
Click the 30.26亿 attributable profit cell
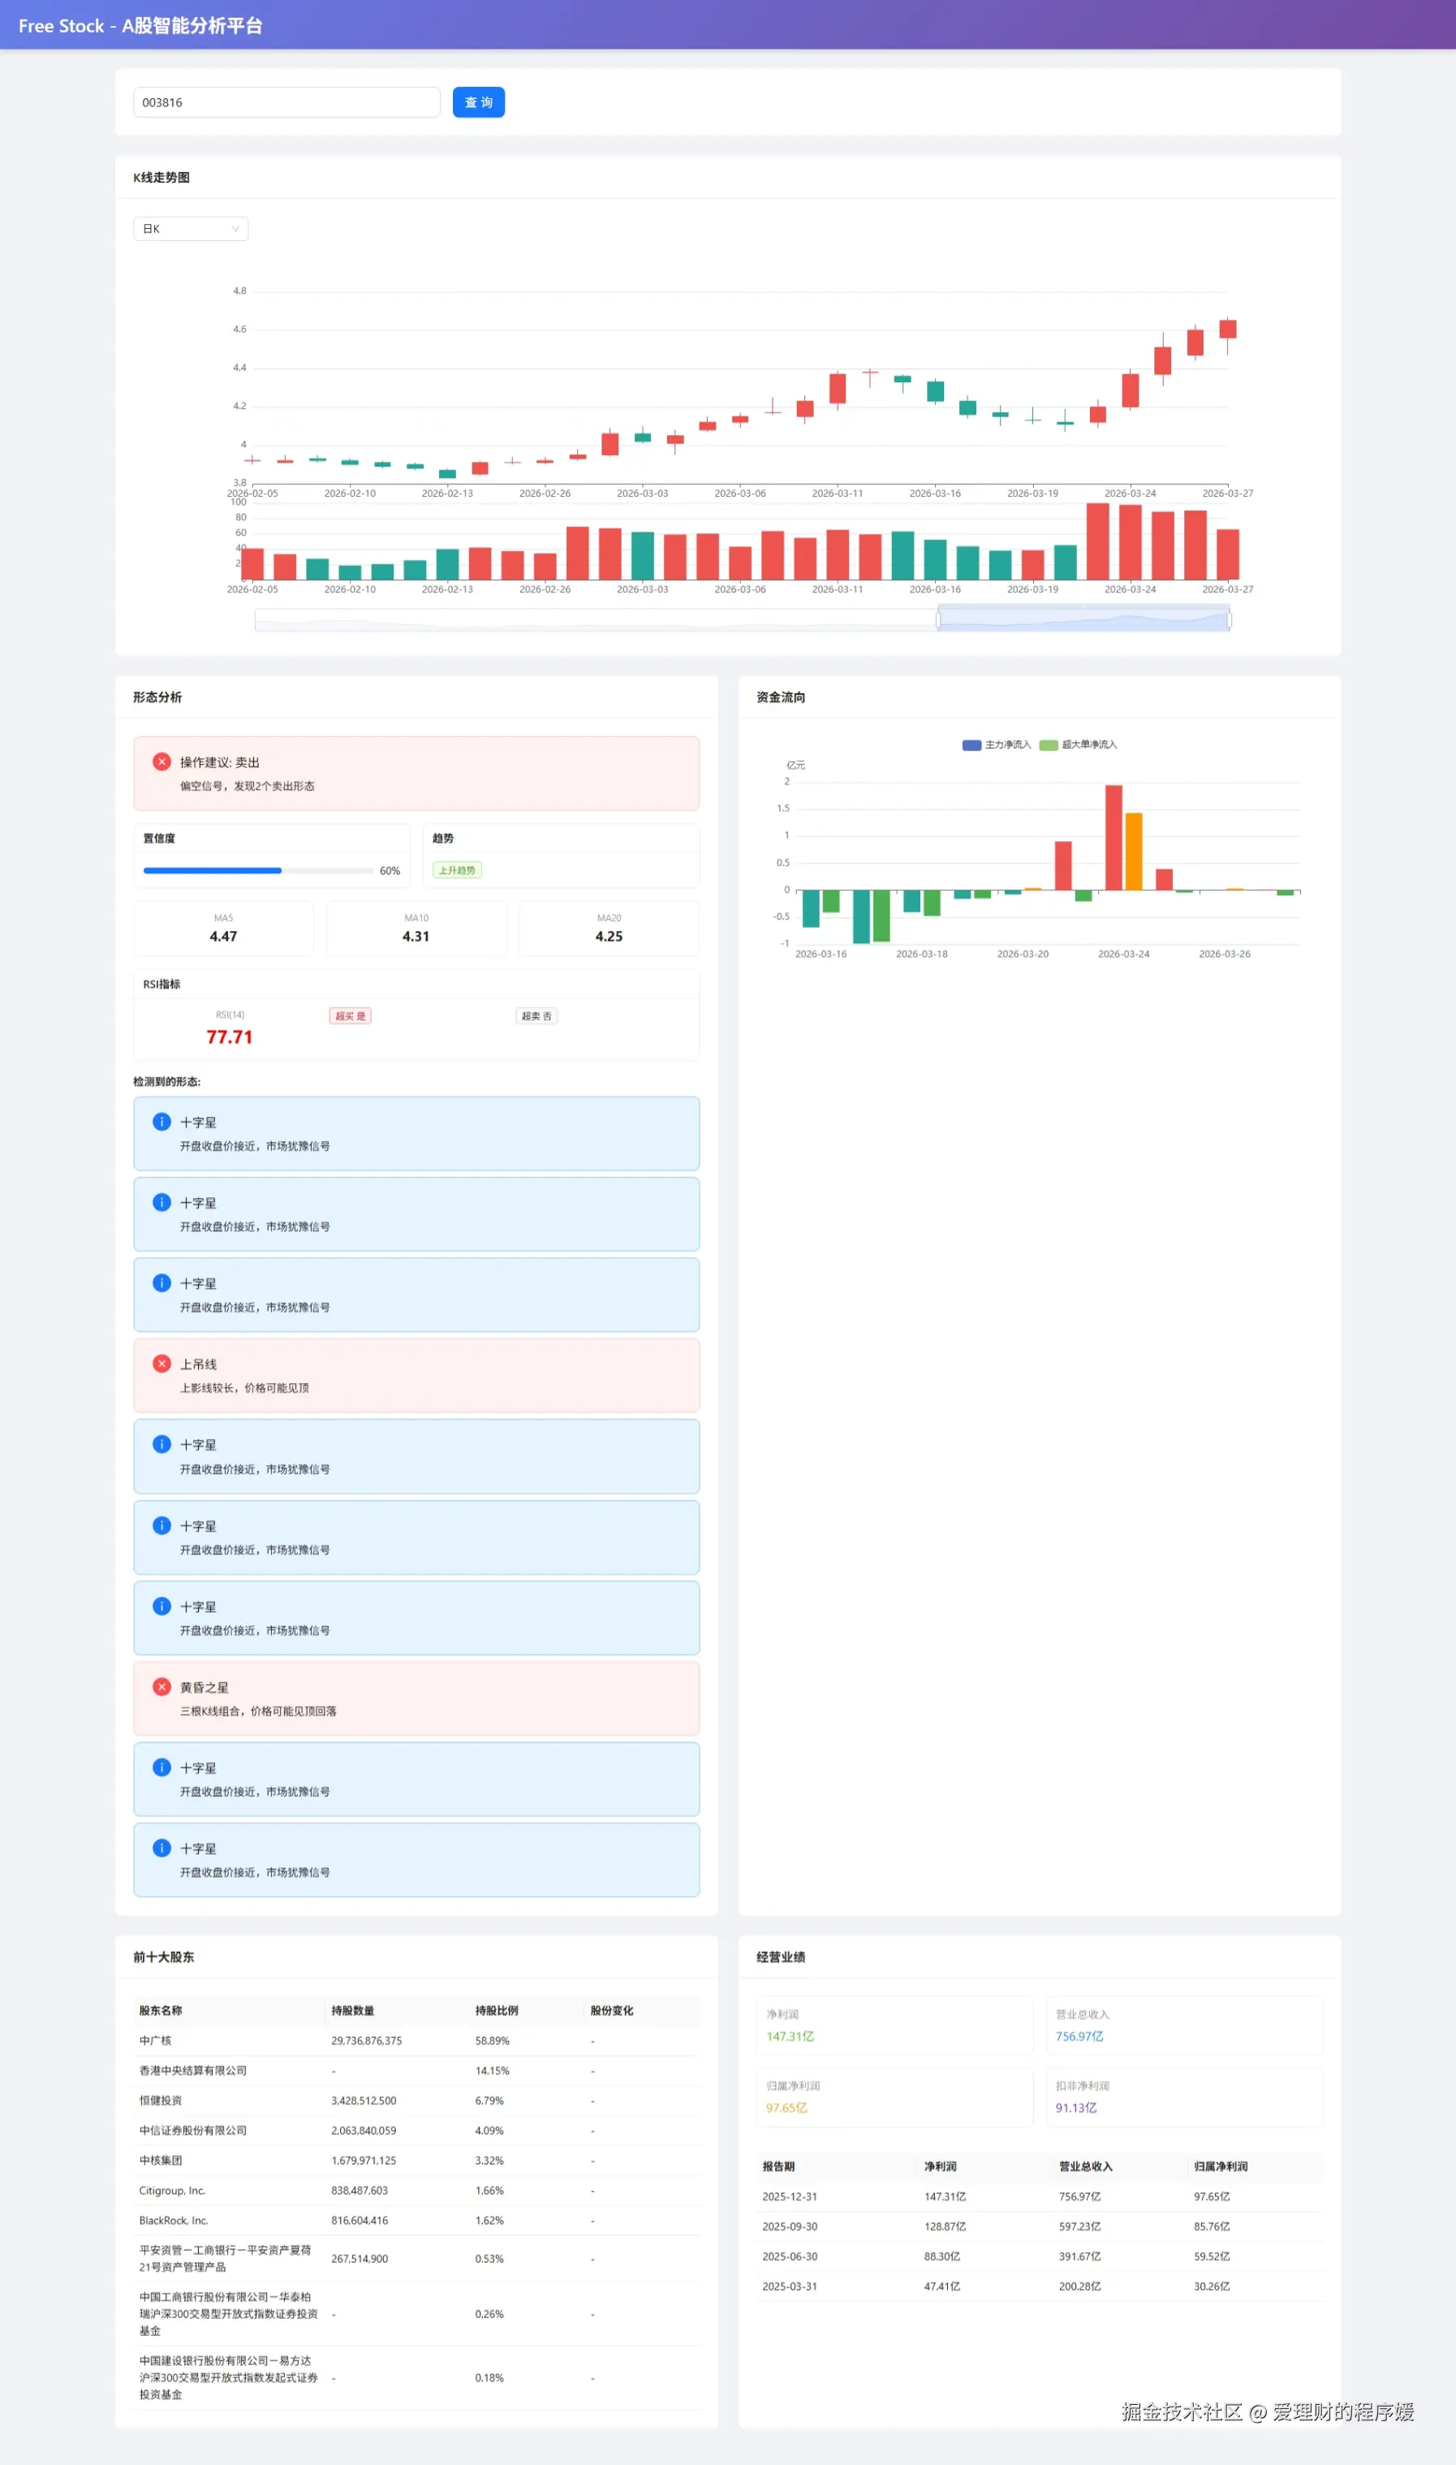pyautogui.click(x=1212, y=2286)
